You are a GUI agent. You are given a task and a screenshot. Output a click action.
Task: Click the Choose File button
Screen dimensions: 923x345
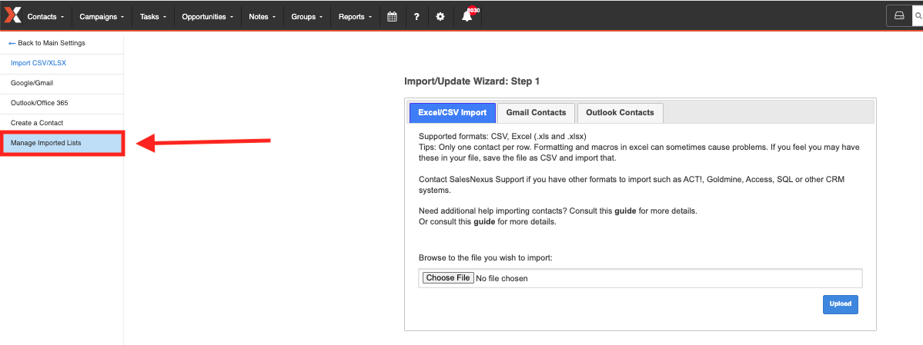[x=448, y=277]
